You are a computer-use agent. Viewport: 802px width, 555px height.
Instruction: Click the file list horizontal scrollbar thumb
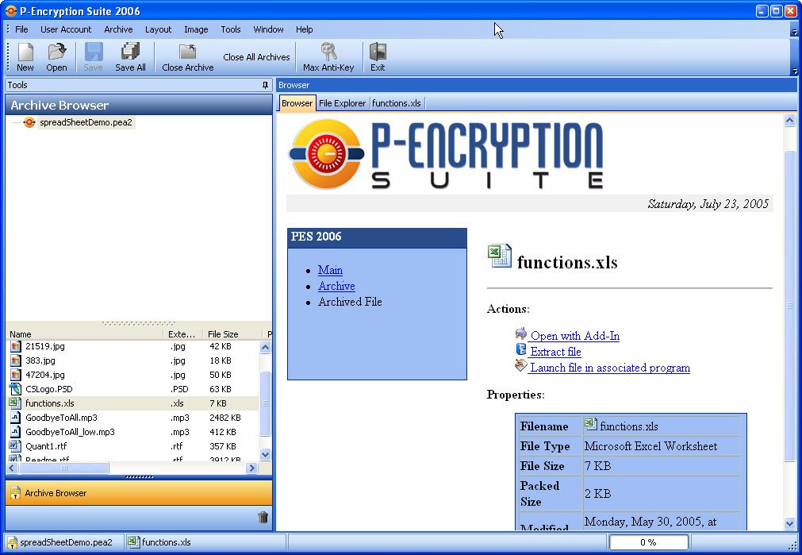(63, 468)
